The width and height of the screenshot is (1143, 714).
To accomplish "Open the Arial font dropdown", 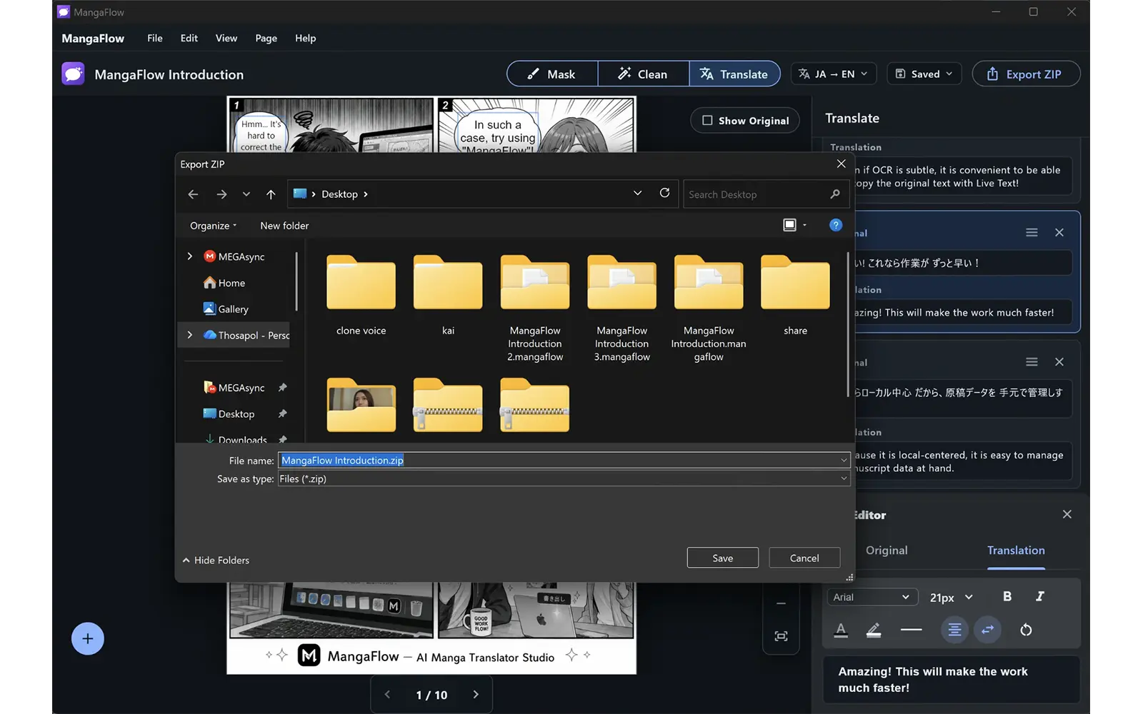I will click(x=871, y=597).
